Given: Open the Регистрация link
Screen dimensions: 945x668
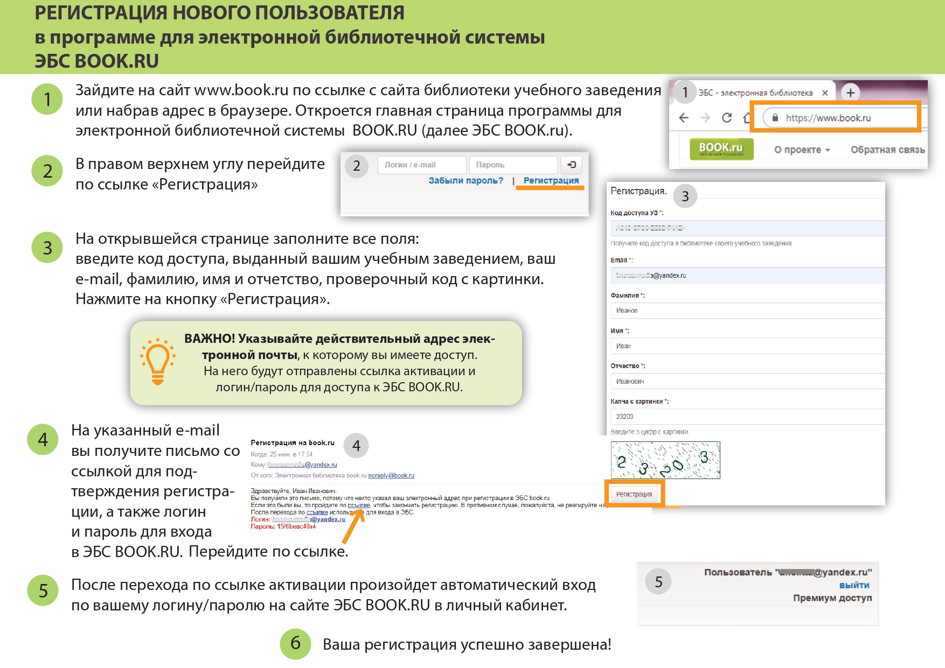Looking at the screenshot, I should tap(551, 180).
